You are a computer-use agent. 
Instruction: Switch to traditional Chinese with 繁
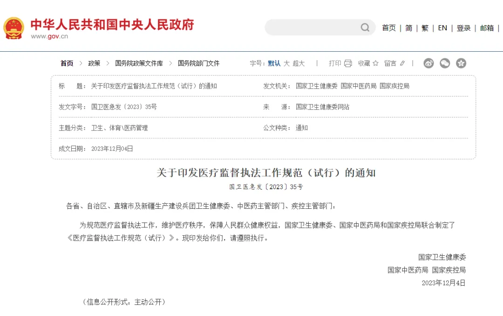(x=425, y=28)
